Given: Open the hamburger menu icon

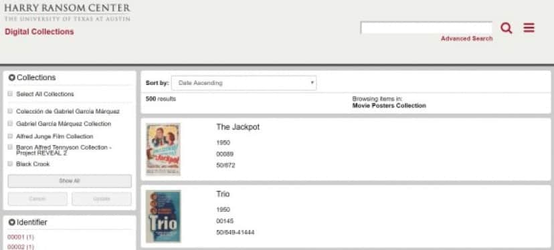Looking at the screenshot, I should 529,27.
